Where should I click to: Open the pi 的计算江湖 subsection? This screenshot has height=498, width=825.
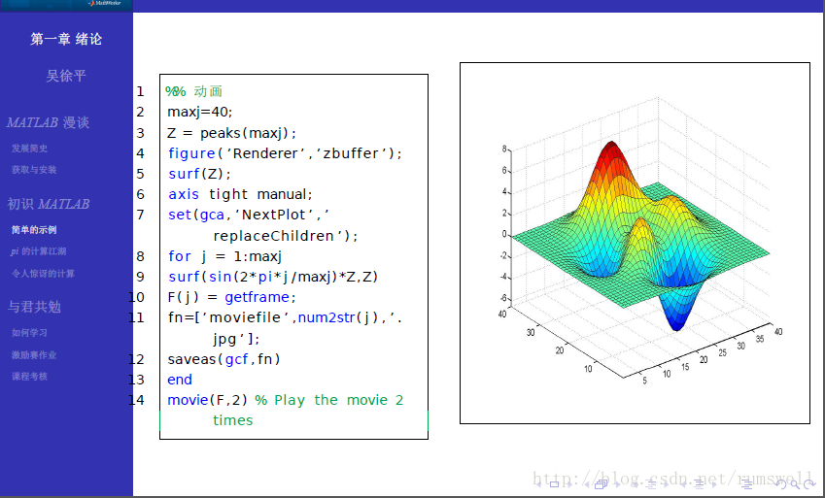coord(39,251)
